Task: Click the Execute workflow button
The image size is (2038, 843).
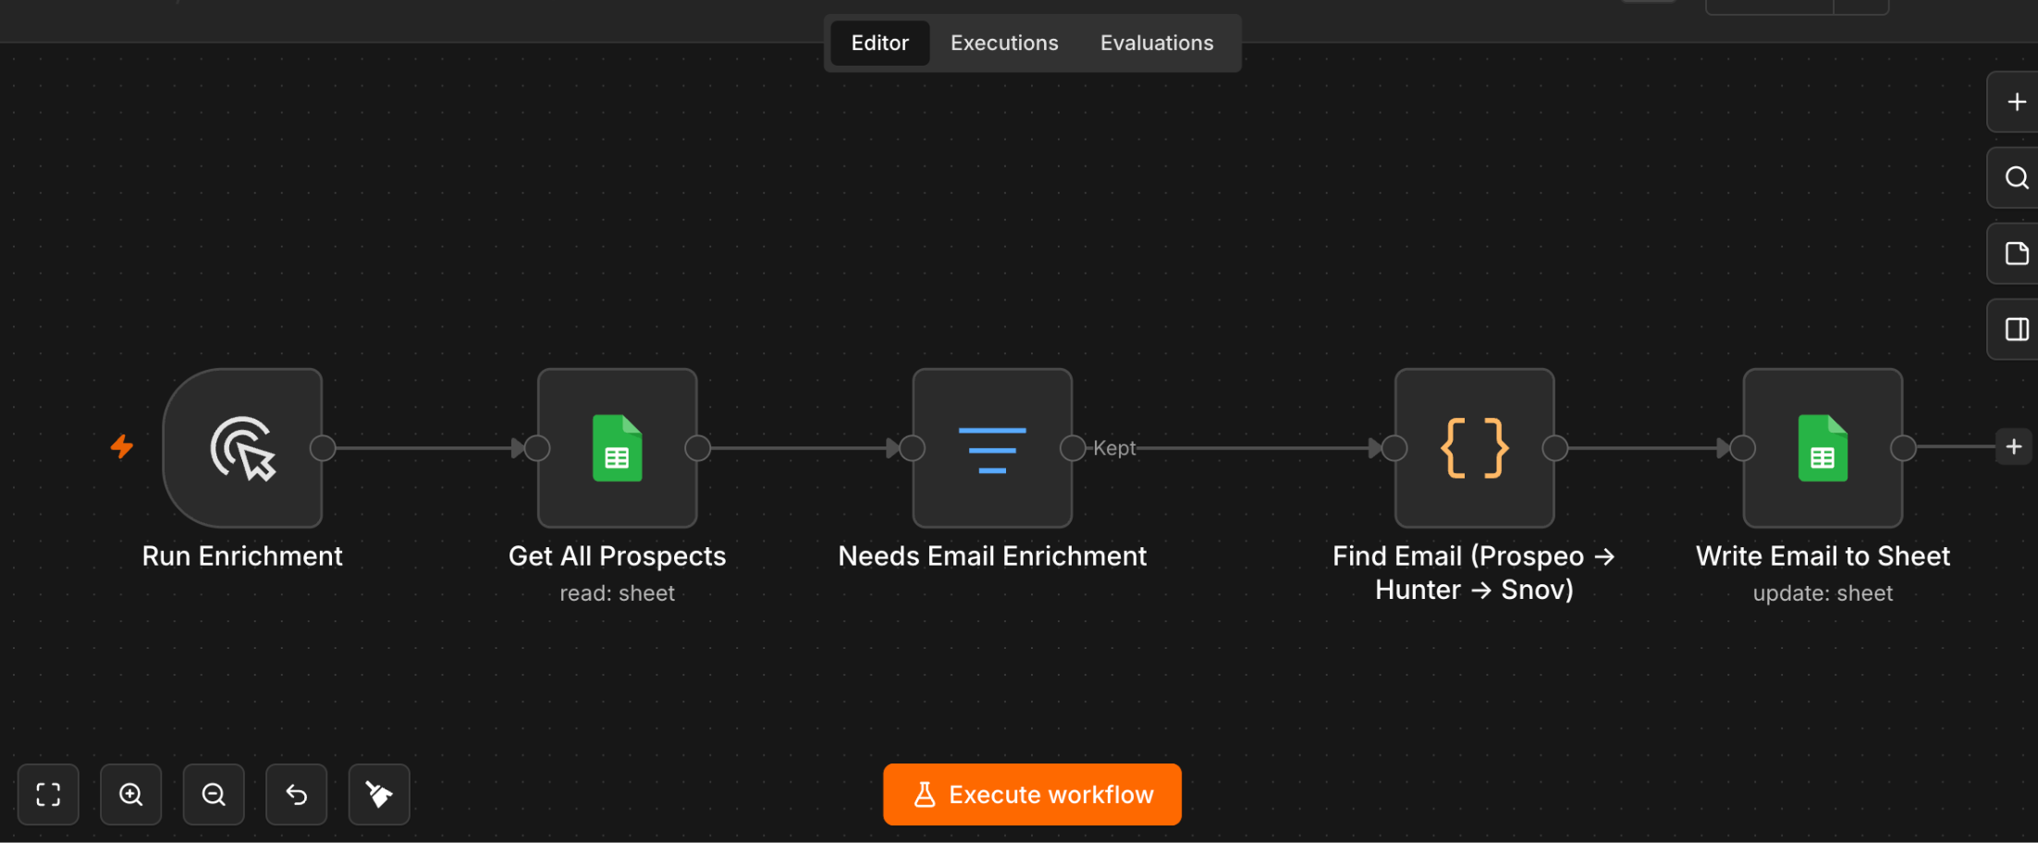Action: 1032,794
